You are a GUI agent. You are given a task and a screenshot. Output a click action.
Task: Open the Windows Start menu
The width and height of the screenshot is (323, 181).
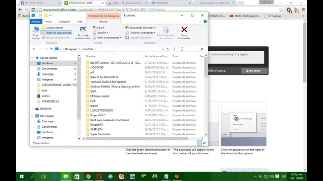pos(21,176)
